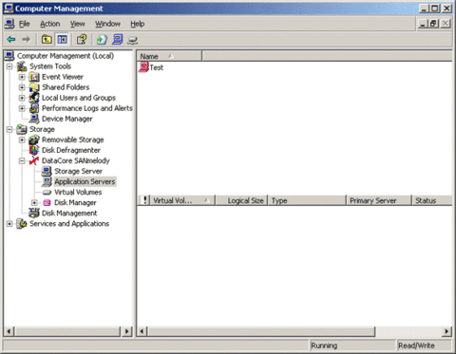Select the Test application server entry
The image size is (456, 354).
(157, 67)
